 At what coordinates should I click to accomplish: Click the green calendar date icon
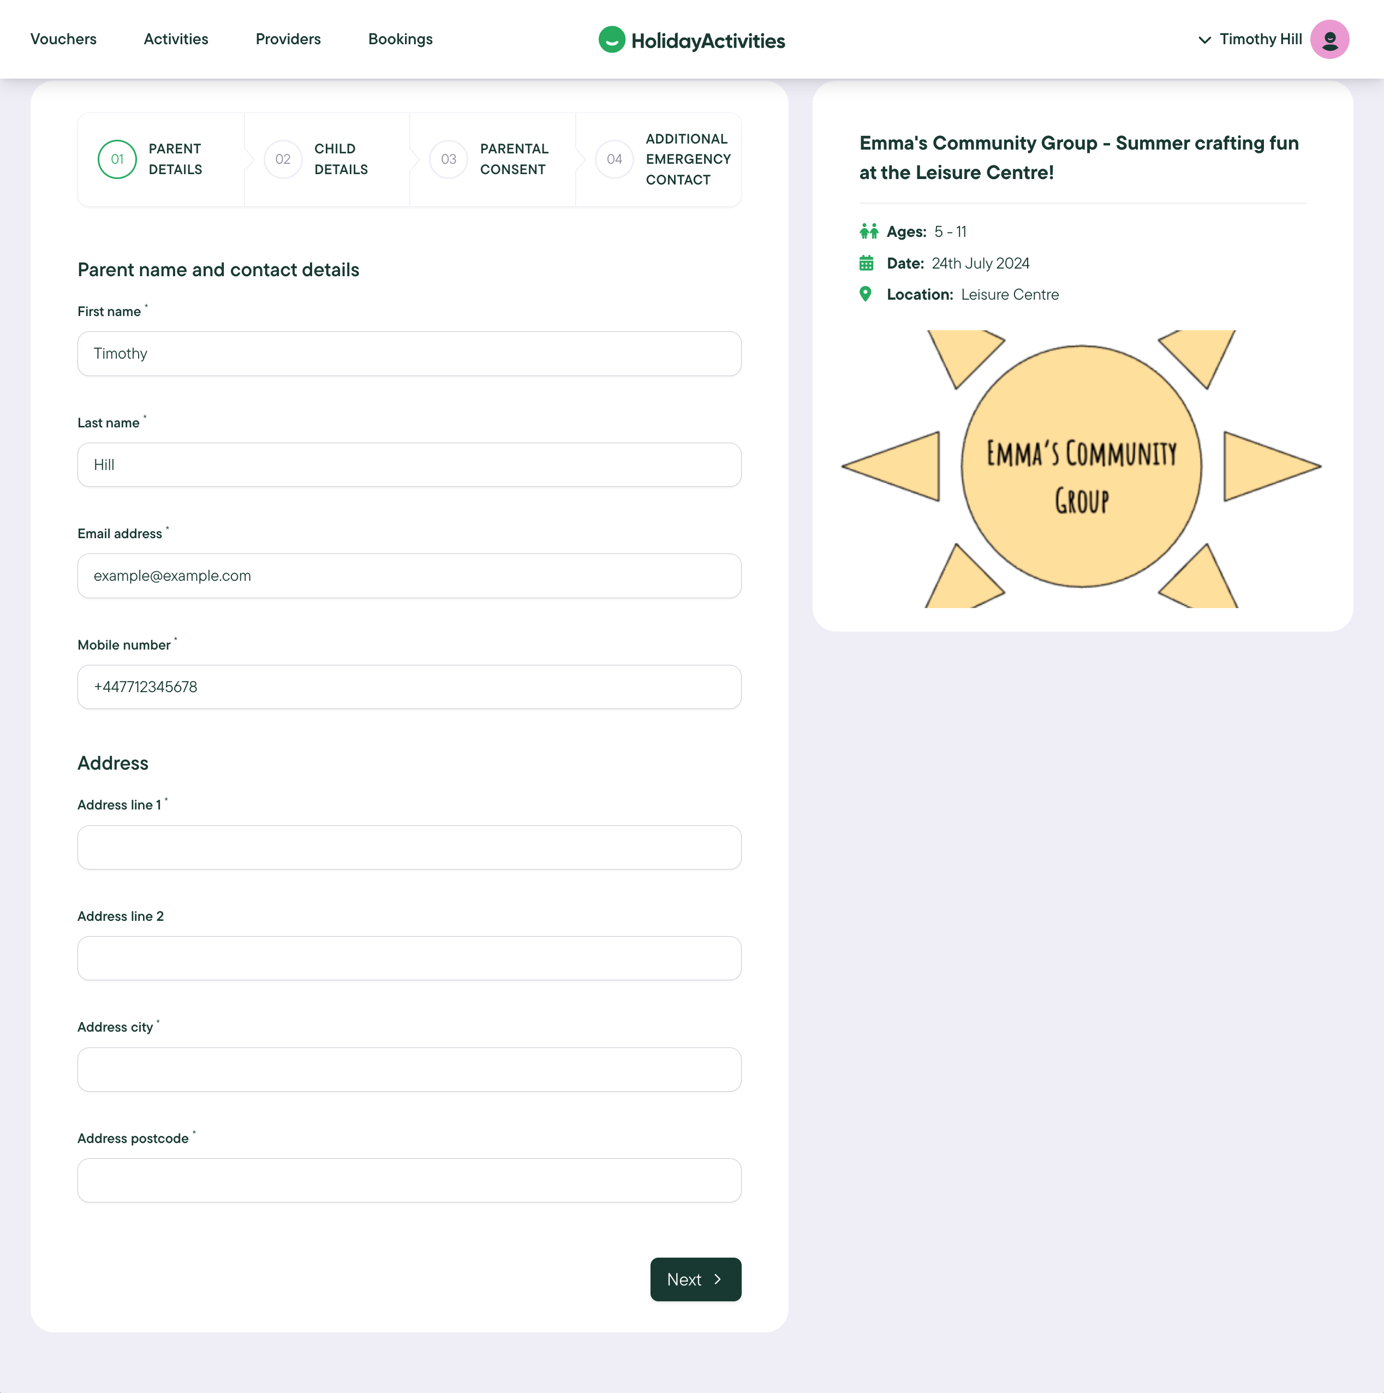click(867, 263)
